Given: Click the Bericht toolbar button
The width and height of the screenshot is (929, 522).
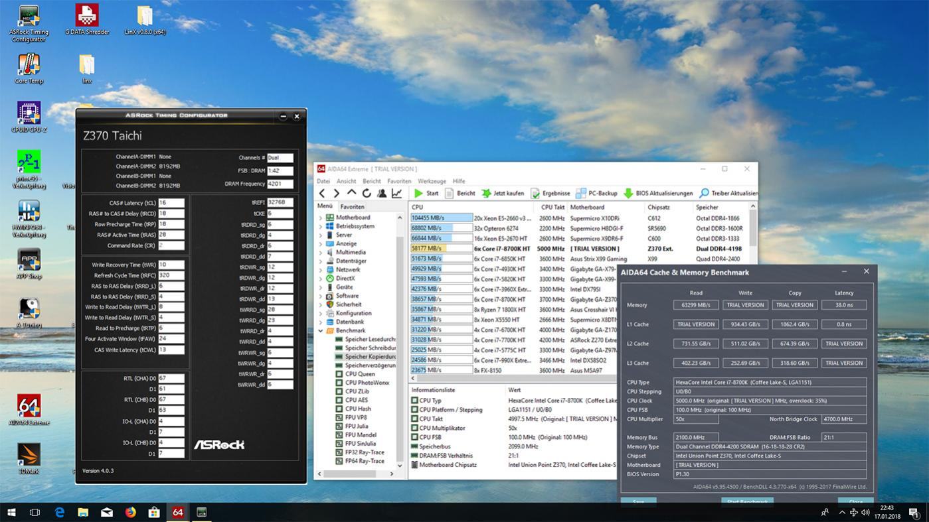Looking at the screenshot, I should 460,193.
